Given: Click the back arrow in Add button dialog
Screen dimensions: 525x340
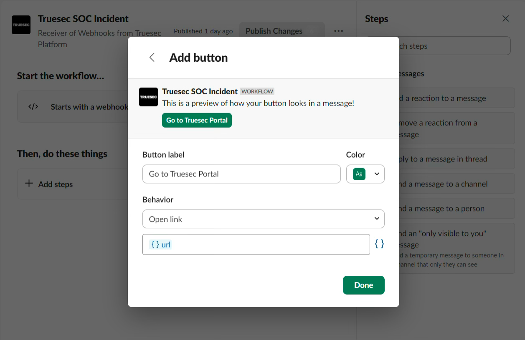Looking at the screenshot, I should (152, 57).
